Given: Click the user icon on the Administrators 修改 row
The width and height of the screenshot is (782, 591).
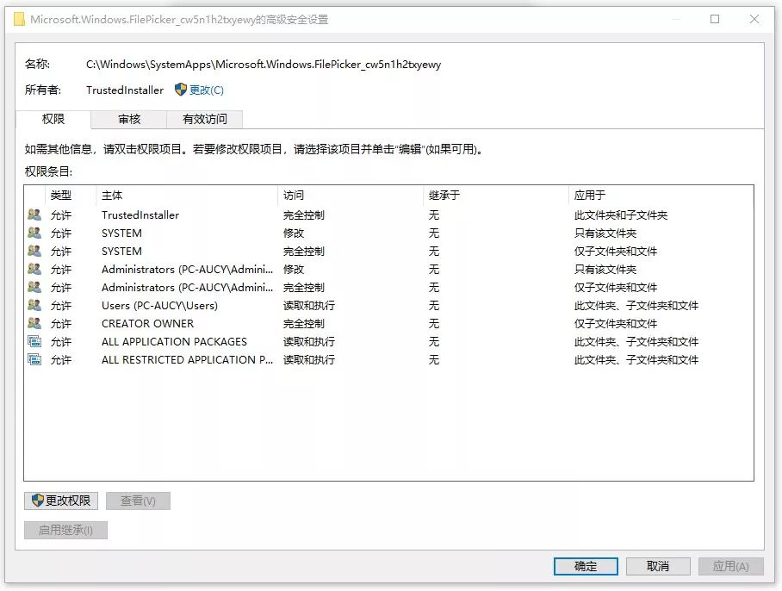Looking at the screenshot, I should [x=34, y=270].
